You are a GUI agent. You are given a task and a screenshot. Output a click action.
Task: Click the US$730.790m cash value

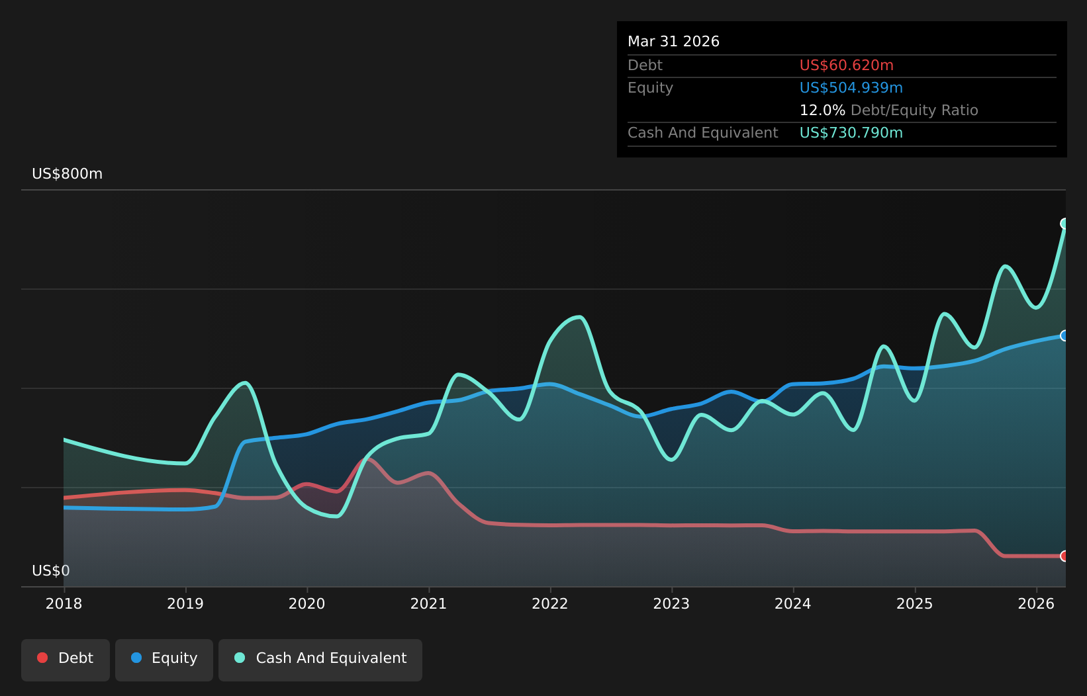tap(851, 133)
